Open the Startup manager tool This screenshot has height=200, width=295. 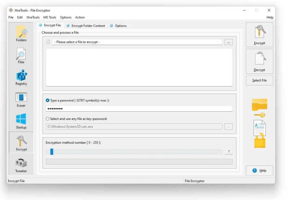(21, 121)
